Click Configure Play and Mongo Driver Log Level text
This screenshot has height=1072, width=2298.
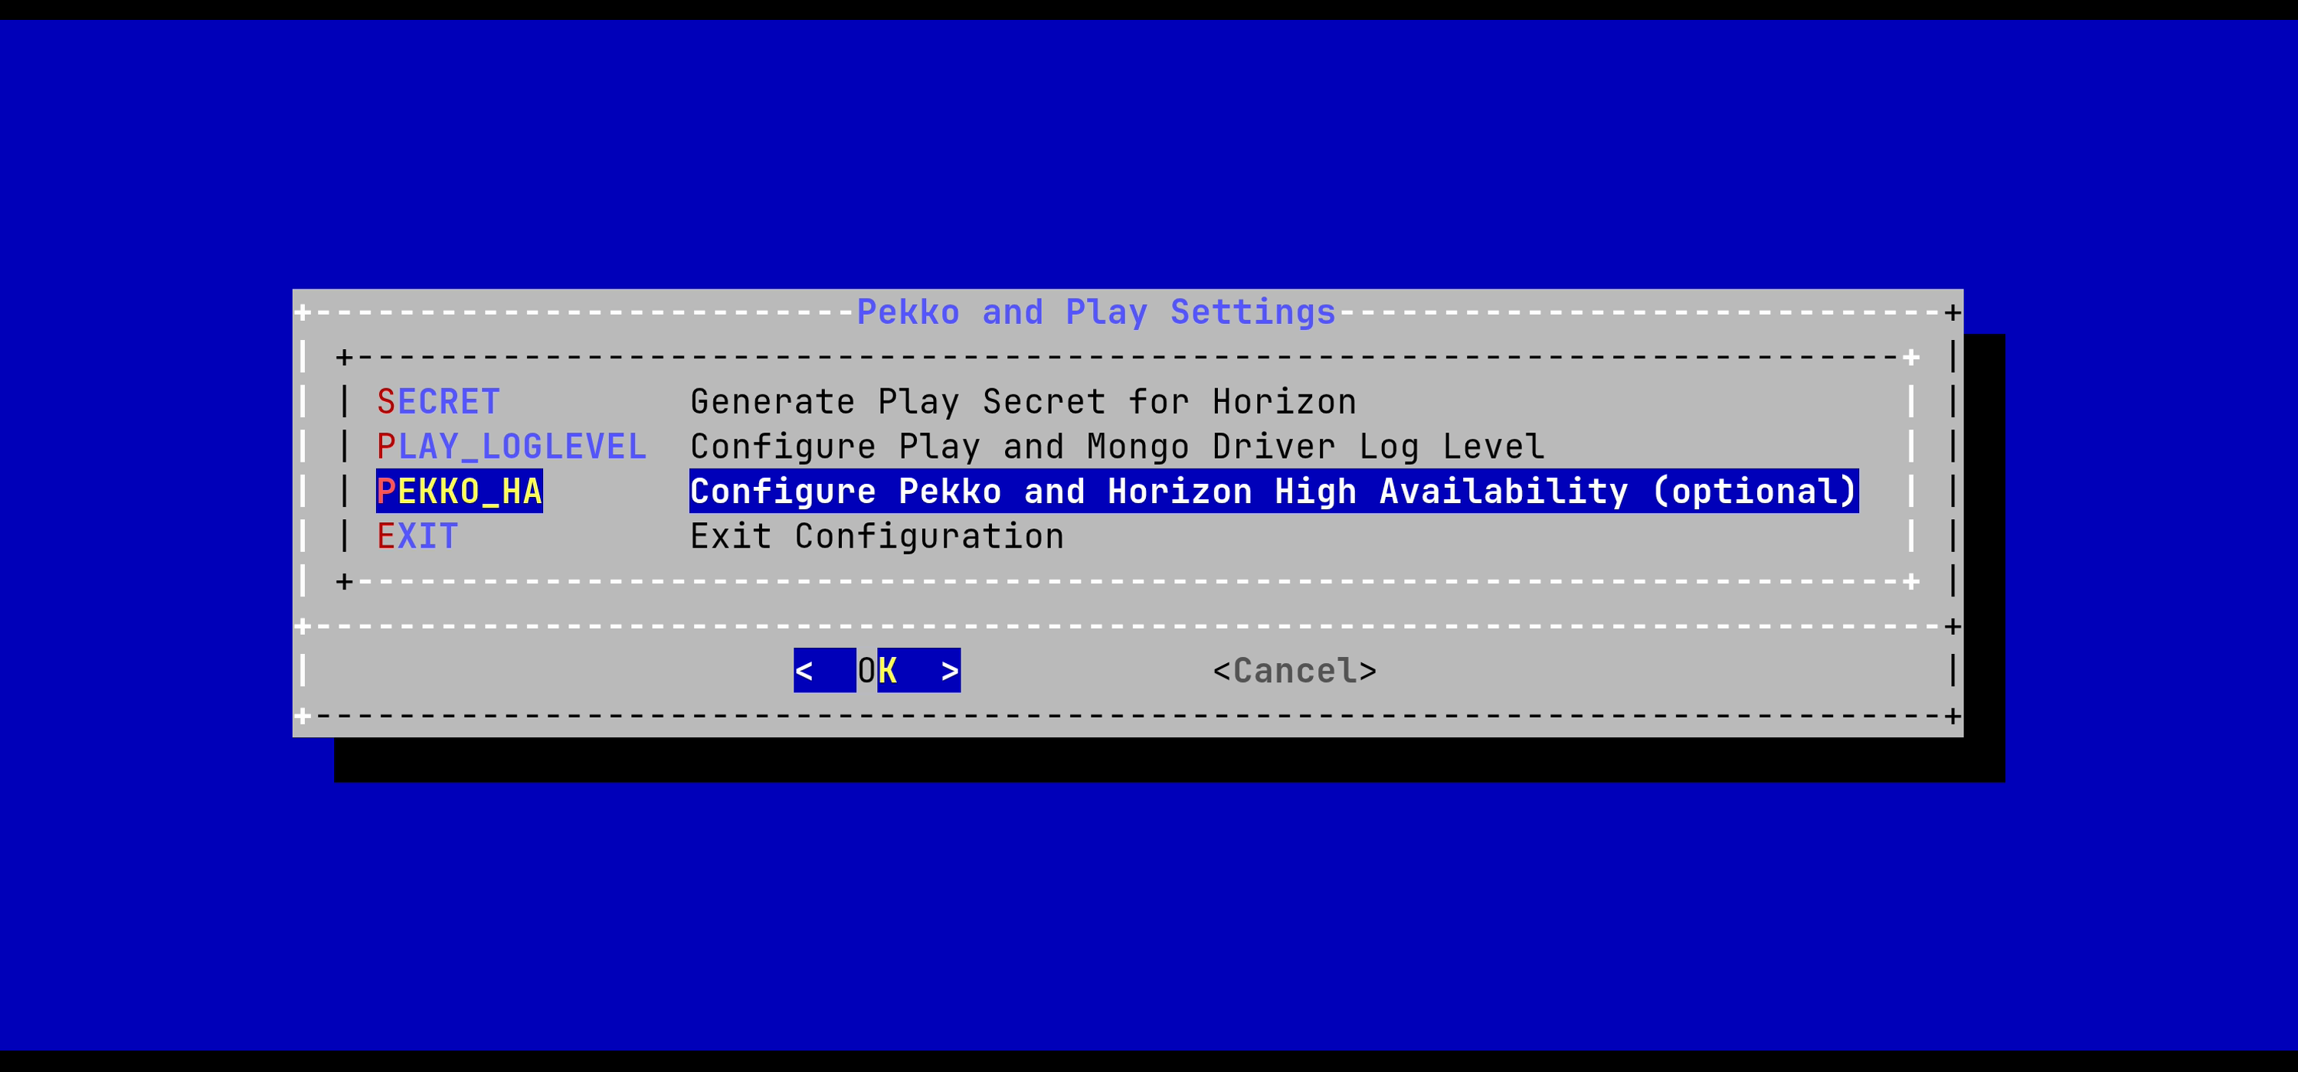(x=1118, y=446)
